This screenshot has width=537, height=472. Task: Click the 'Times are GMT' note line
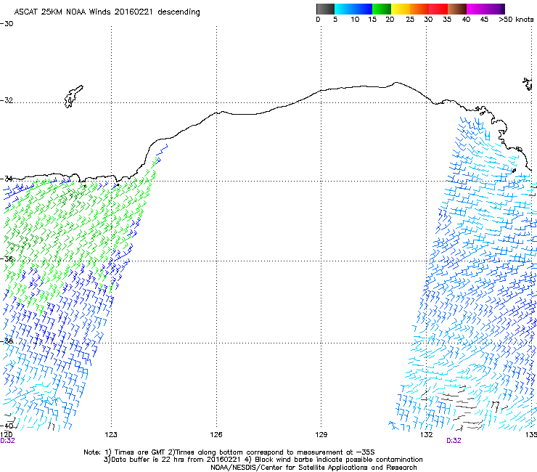click(229, 452)
